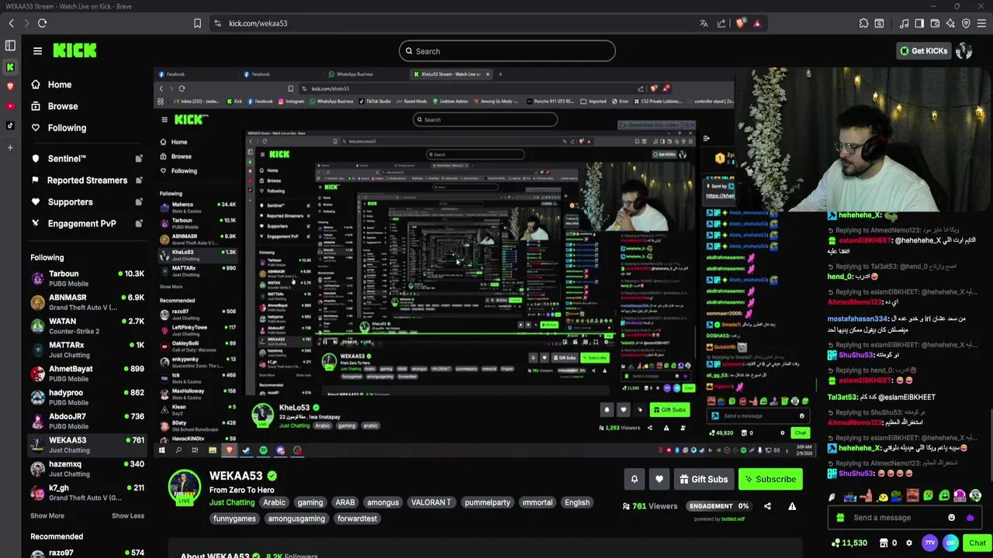Open the YouTube shortcut in Brave sidebar

pos(10,105)
